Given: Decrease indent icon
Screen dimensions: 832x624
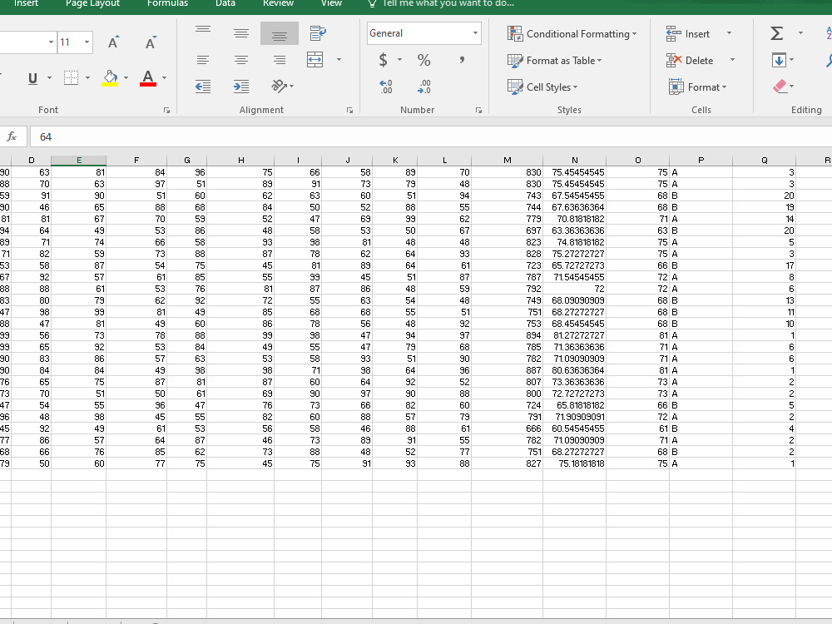Looking at the screenshot, I should tap(203, 86).
